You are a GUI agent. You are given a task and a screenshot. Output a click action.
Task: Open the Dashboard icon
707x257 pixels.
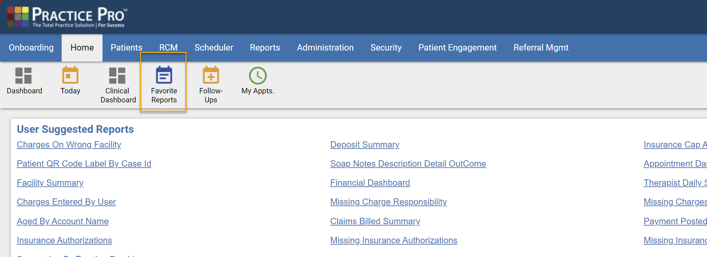tap(23, 76)
